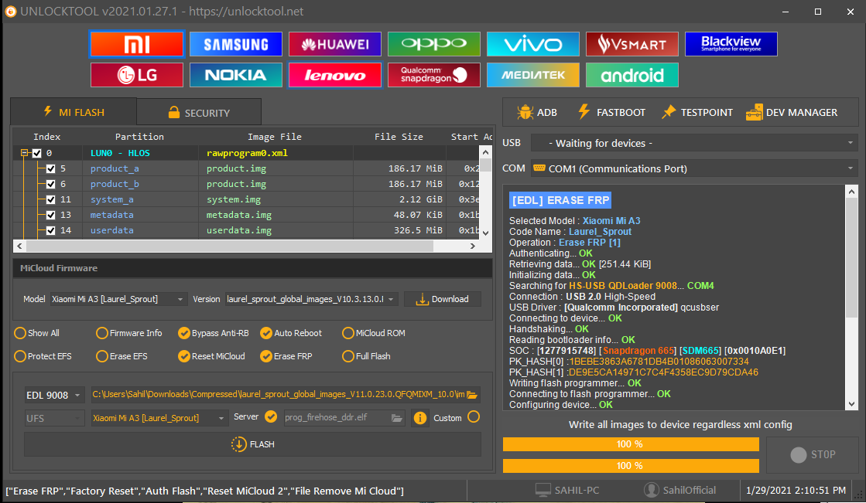Open the LG brand module

pyautogui.click(x=136, y=75)
